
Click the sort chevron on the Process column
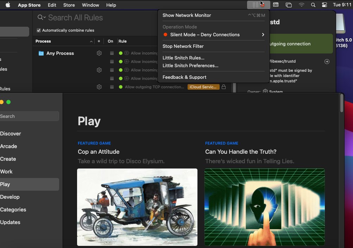(91, 42)
